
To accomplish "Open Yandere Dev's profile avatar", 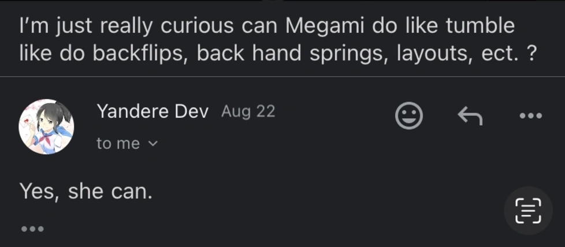I will pyautogui.click(x=46, y=127).
